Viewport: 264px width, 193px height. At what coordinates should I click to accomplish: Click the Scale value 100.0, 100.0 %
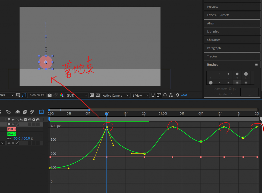pyautogui.click(x=23, y=138)
